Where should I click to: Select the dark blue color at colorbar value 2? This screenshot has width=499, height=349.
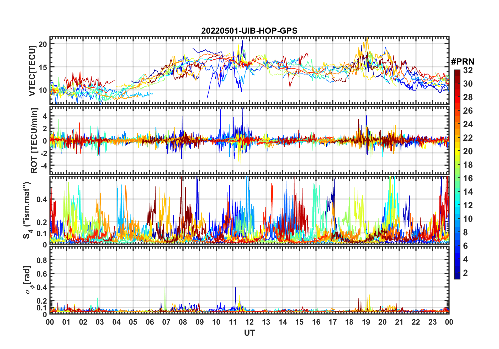pyautogui.click(x=457, y=273)
